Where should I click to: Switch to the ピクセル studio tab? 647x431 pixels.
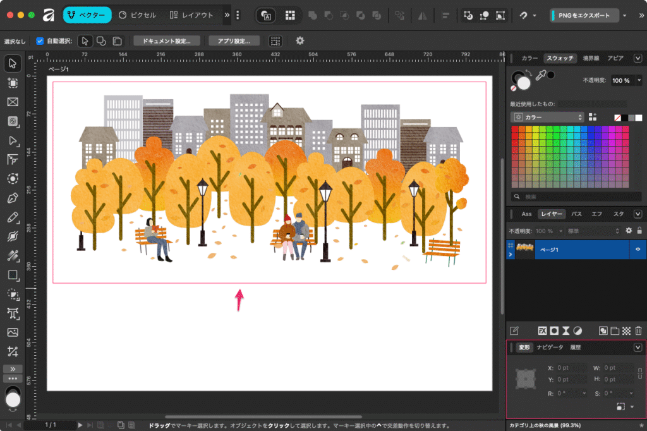click(x=138, y=15)
